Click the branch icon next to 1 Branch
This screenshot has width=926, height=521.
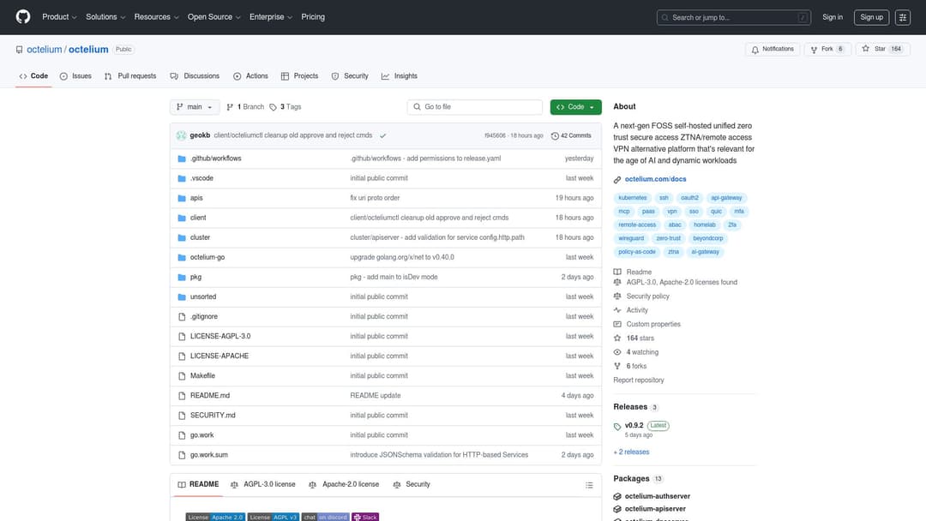230,107
